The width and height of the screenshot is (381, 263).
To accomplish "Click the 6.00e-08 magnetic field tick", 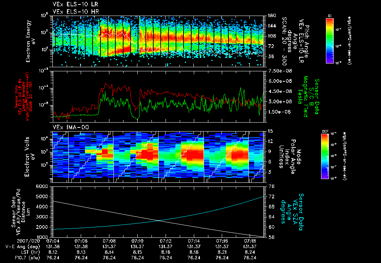I will (280, 81).
